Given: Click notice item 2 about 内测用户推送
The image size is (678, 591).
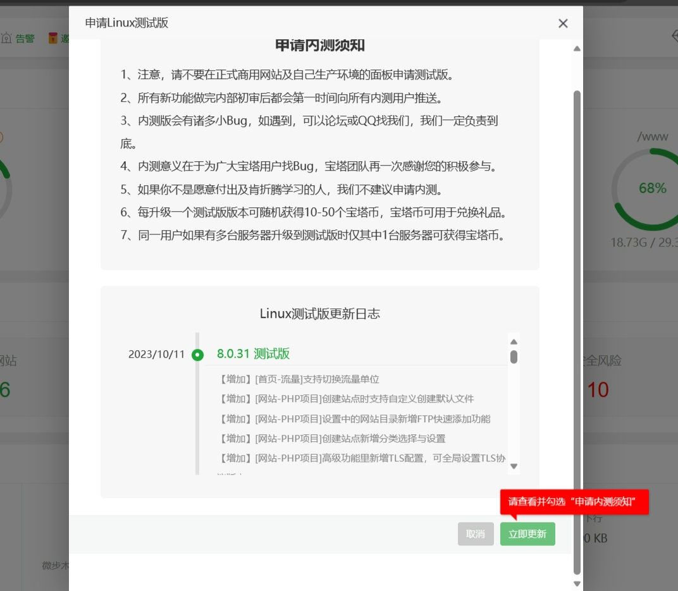Looking at the screenshot, I should pyautogui.click(x=281, y=98).
